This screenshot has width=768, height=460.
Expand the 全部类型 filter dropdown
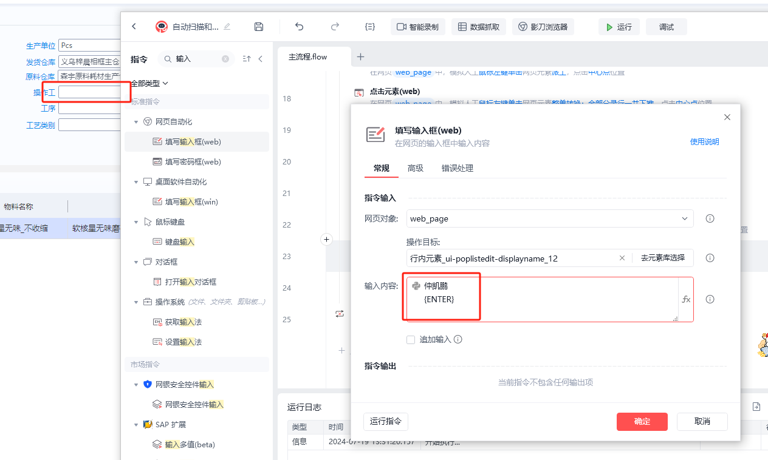click(x=149, y=83)
